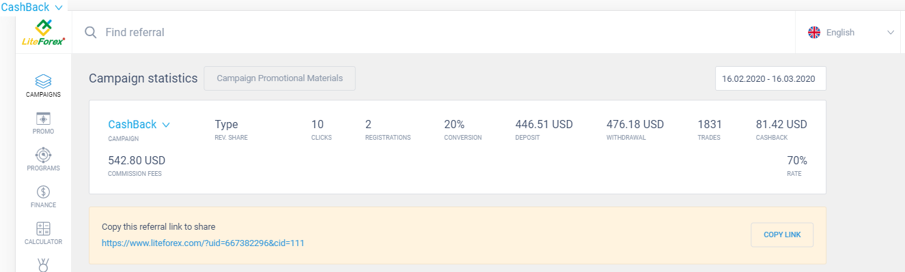The image size is (905, 272).
Task: Click the medal icon below Calculator
Action: (44, 265)
